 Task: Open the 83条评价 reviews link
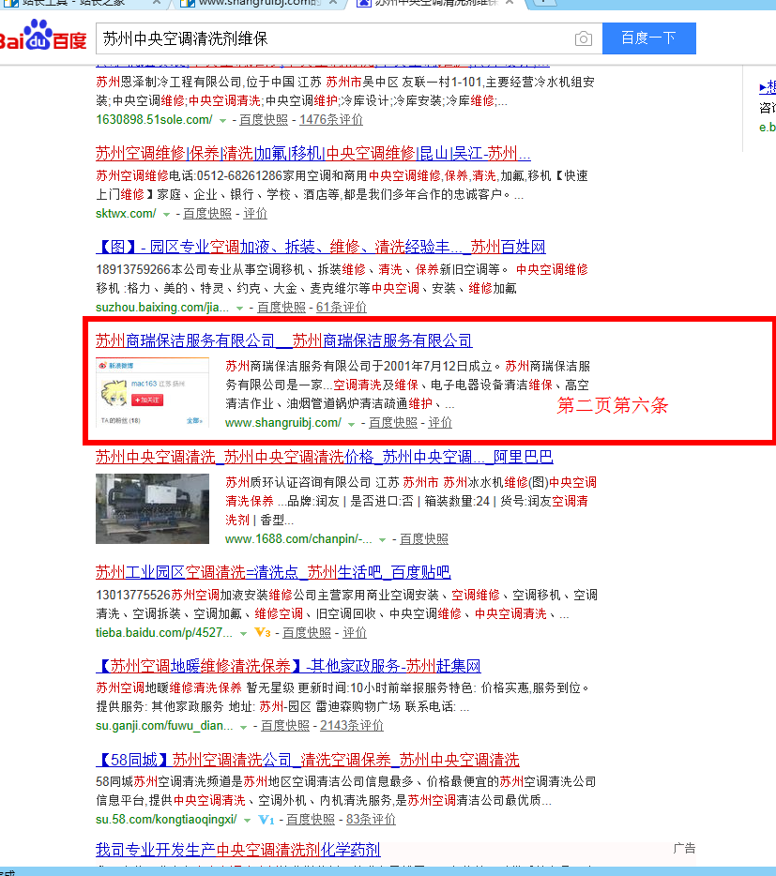(371, 820)
